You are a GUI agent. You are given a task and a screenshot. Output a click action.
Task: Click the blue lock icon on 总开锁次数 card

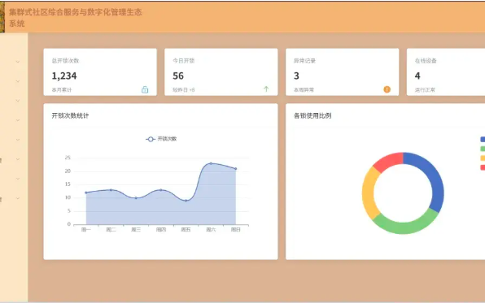(x=145, y=89)
